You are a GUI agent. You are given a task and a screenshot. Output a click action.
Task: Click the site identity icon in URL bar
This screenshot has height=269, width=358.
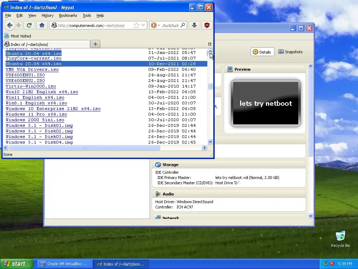[54, 25]
